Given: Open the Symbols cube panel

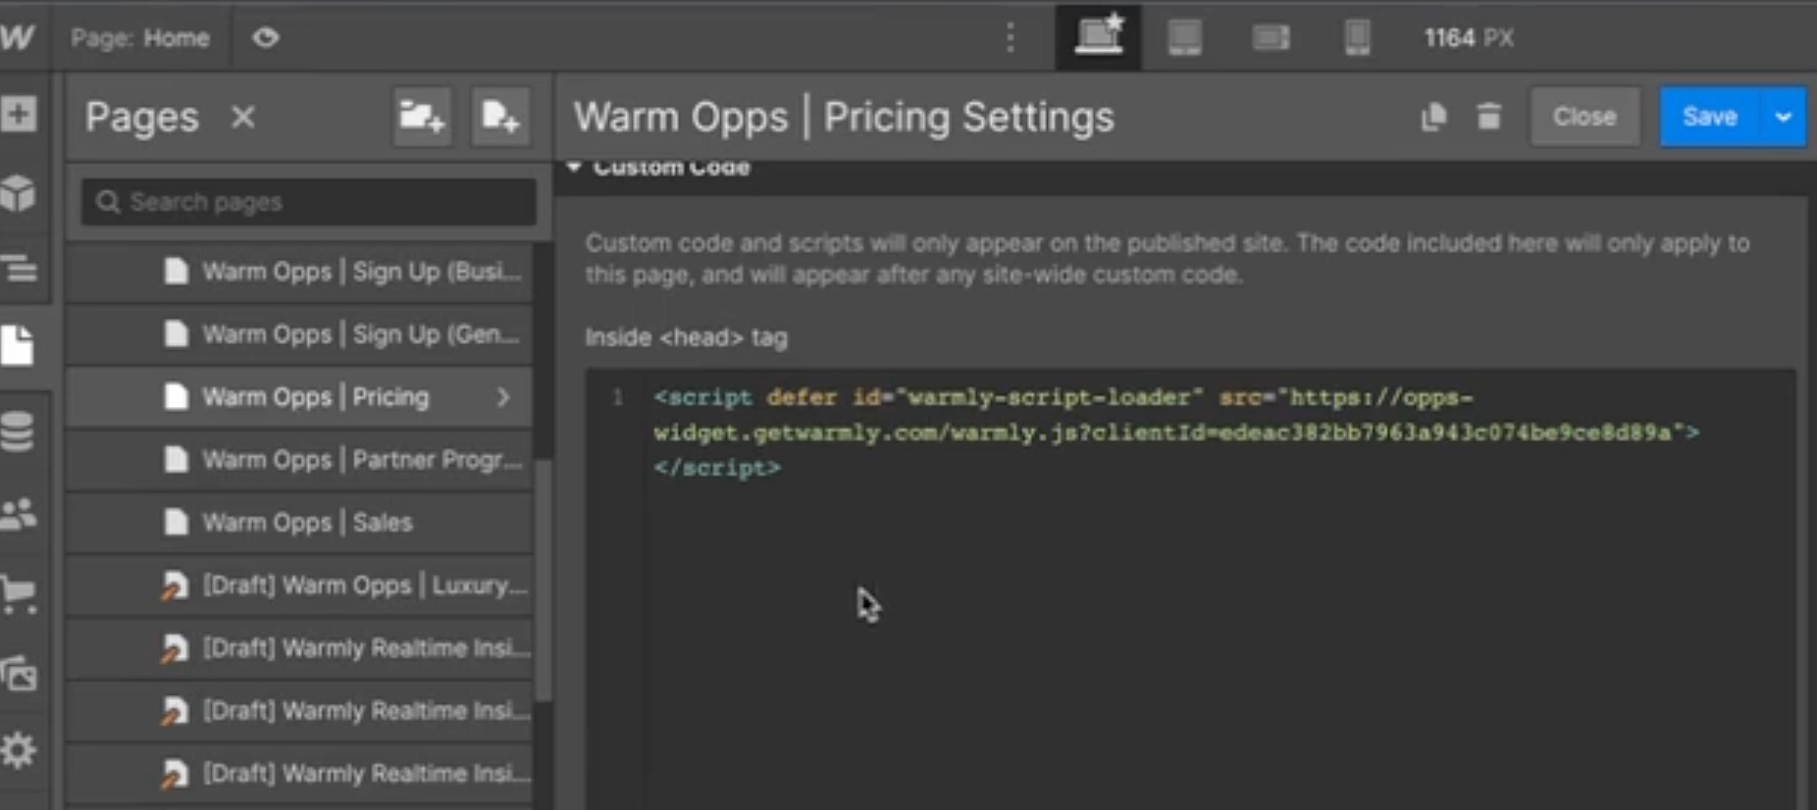Looking at the screenshot, I should coord(19,192).
